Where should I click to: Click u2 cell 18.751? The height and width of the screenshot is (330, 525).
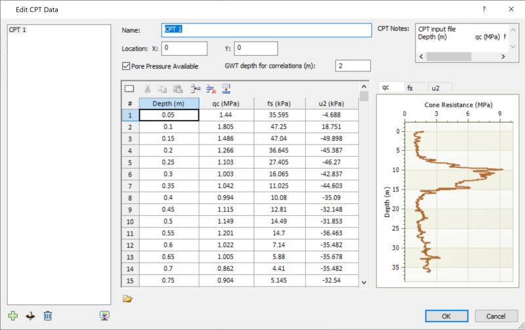click(x=332, y=127)
